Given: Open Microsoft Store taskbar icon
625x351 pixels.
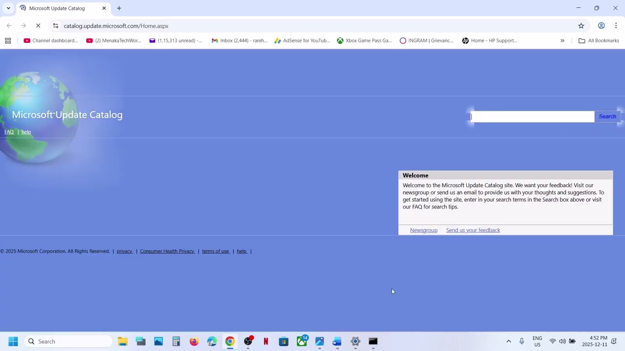Looking at the screenshot, I should click(284, 341).
